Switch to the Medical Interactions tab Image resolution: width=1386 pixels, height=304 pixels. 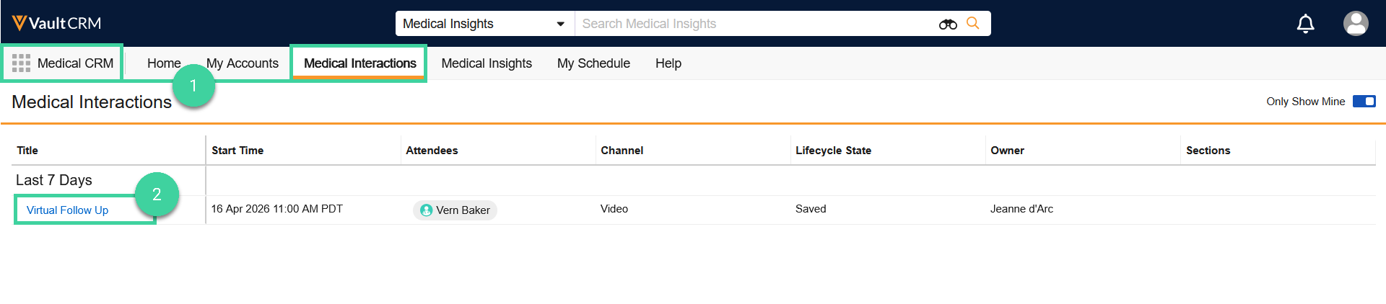[359, 63]
